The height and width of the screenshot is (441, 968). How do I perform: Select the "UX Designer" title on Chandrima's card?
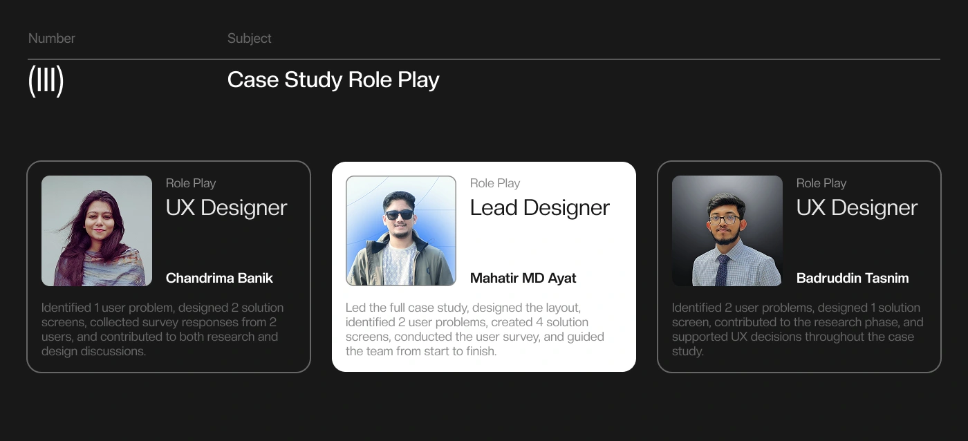click(226, 208)
